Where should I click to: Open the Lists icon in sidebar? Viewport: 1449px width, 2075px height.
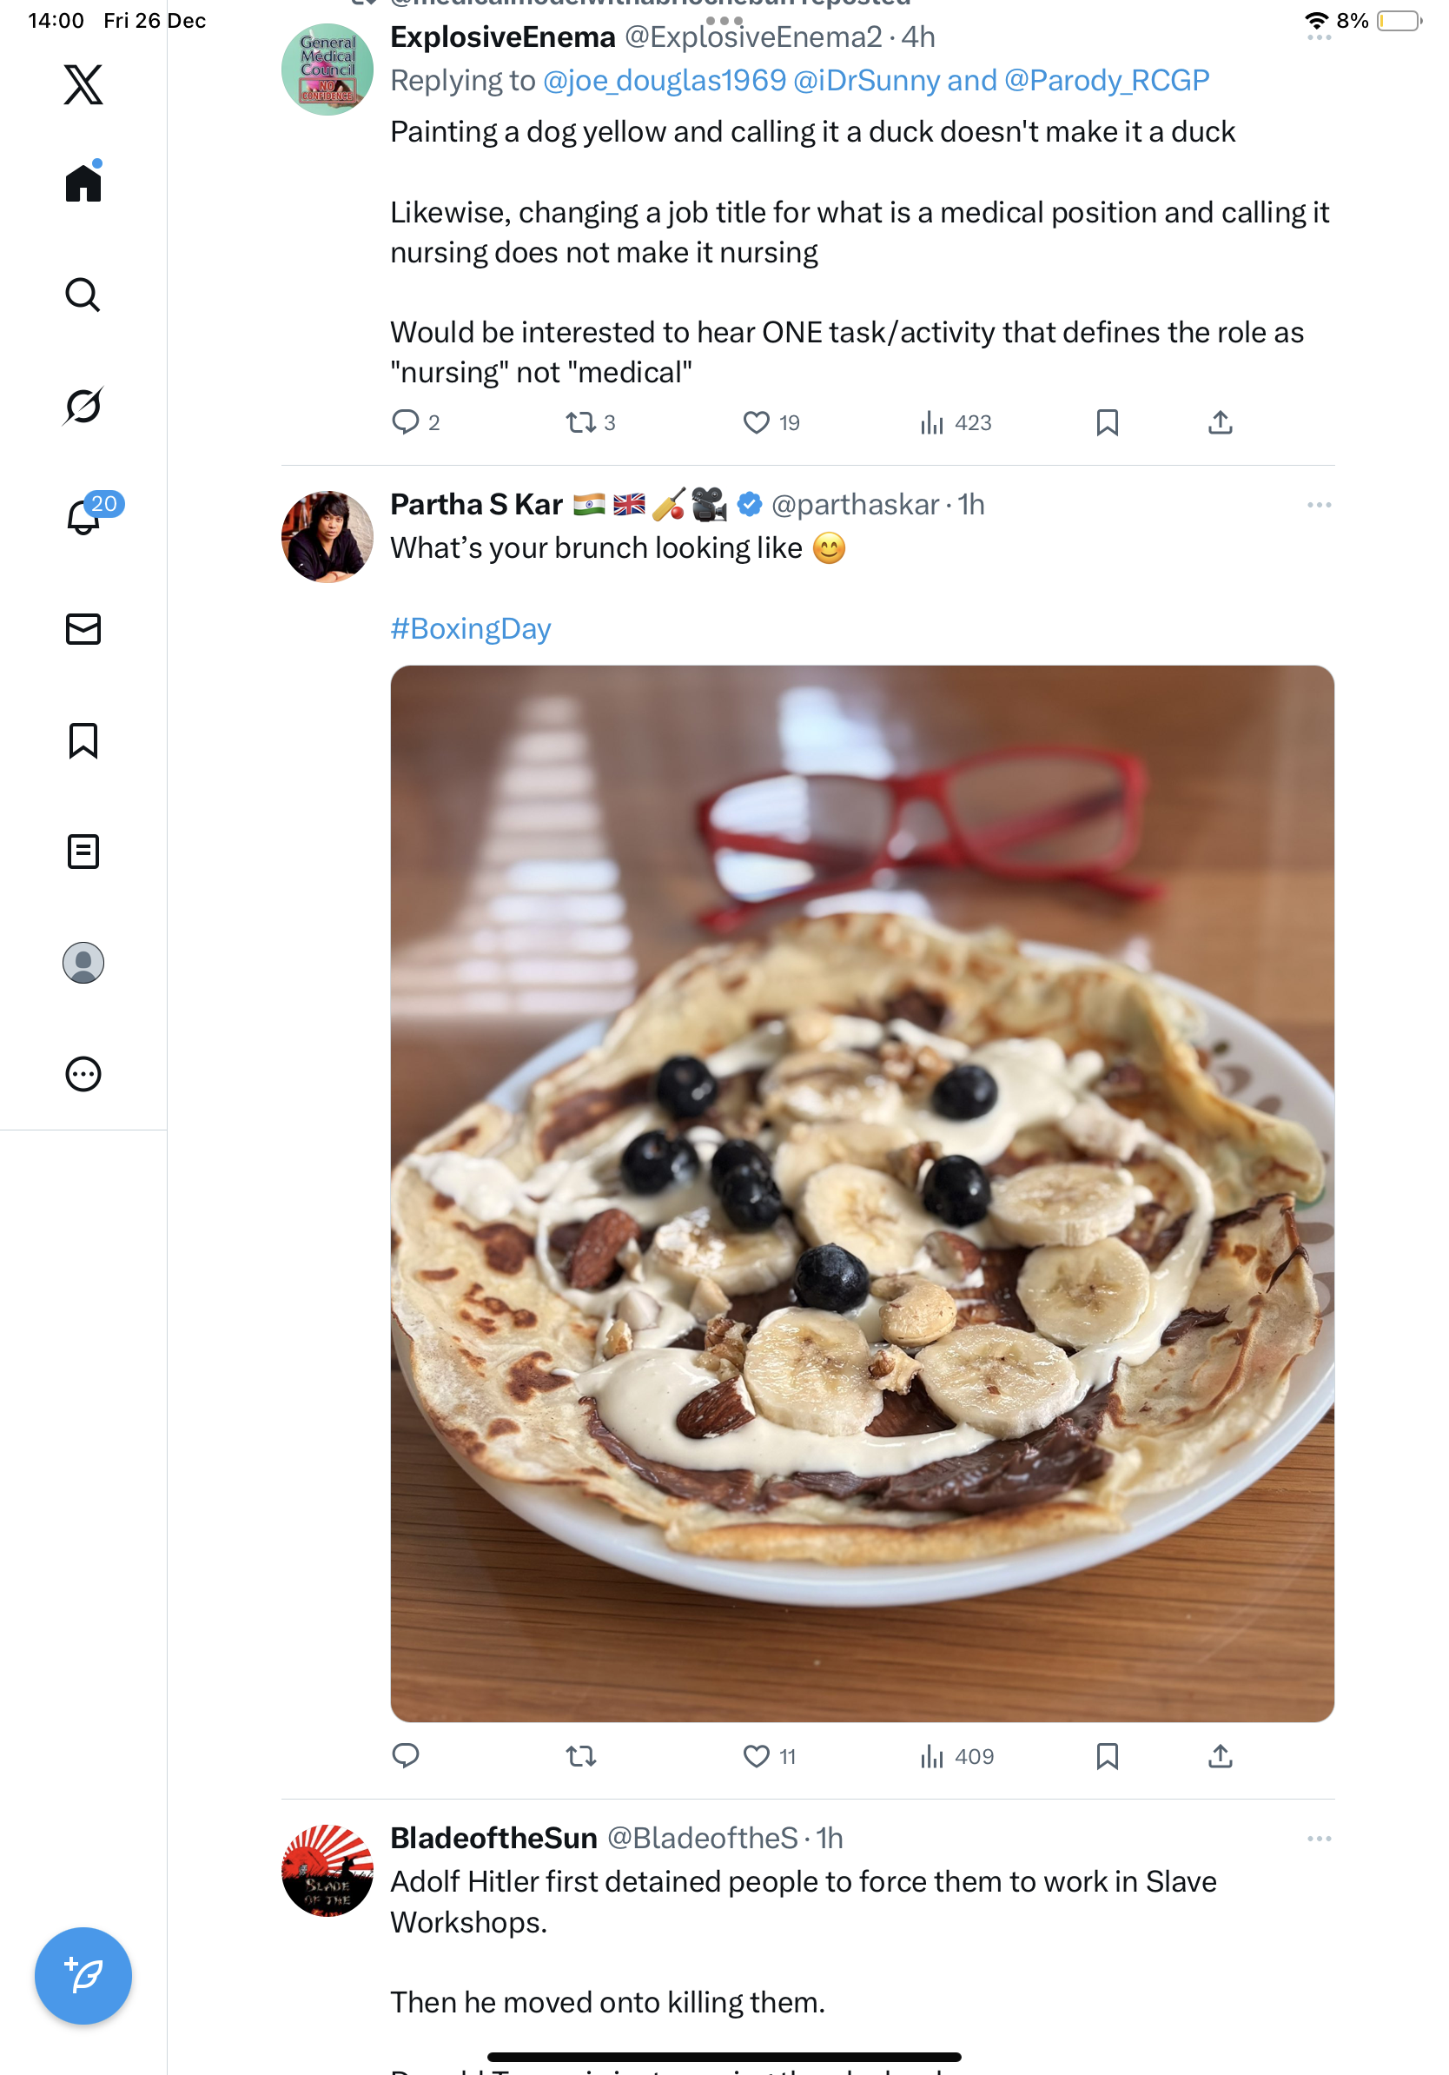tap(83, 852)
